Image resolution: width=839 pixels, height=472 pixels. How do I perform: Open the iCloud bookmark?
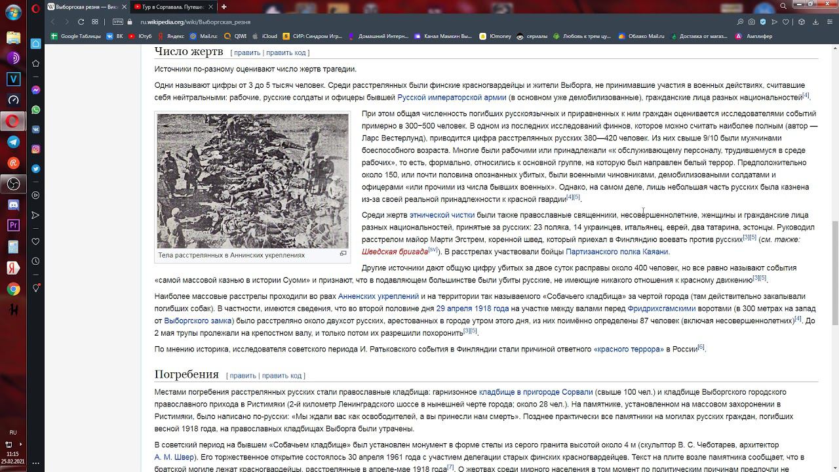(264, 36)
